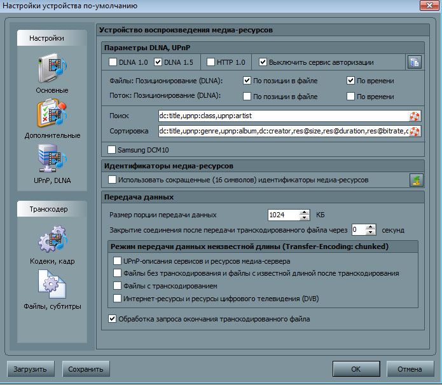The width and height of the screenshot is (442, 385).
Task: Click the green icon in media identifiers section
Action: pos(415,180)
